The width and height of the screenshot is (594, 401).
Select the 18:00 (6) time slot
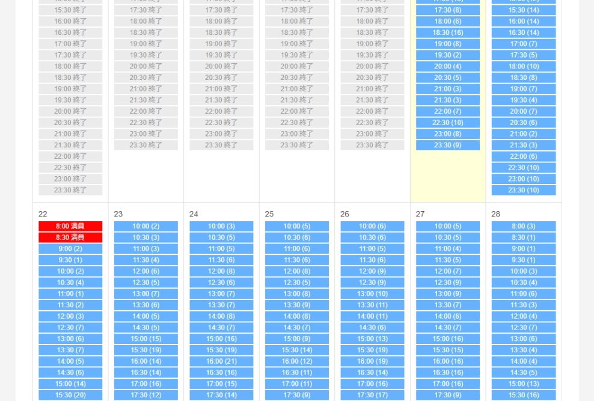pyautogui.click(x=448, y=21)
